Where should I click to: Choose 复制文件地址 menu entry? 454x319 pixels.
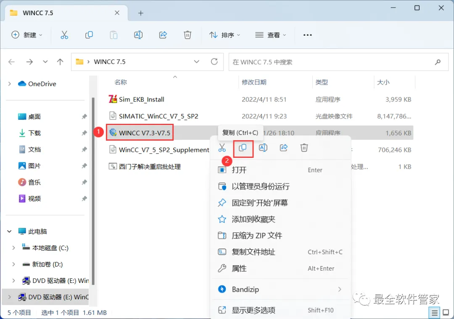(x=280, y=252)
